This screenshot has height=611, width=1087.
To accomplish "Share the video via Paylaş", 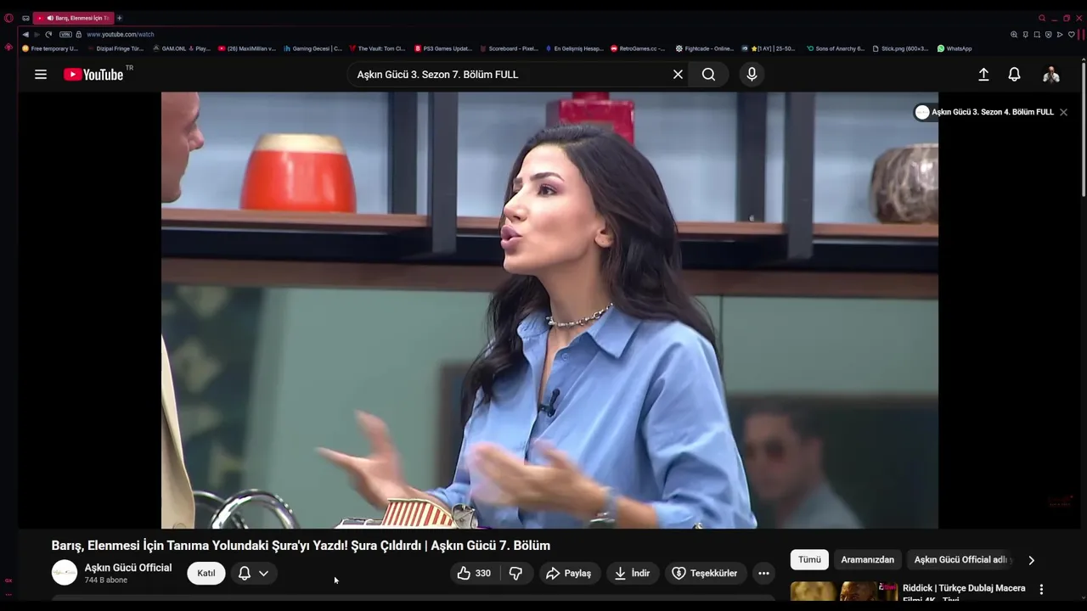I will tap(568, 574).
